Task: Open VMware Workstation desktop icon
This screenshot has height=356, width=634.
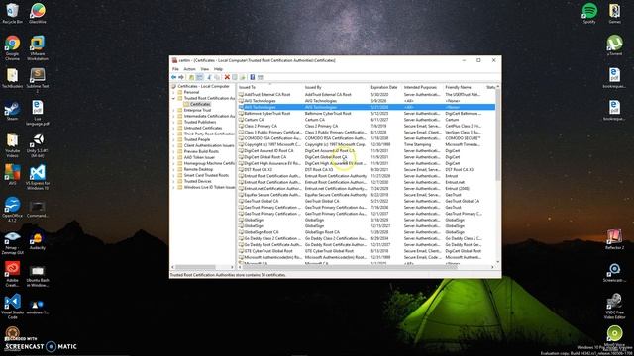Action: tap(38, 47)
